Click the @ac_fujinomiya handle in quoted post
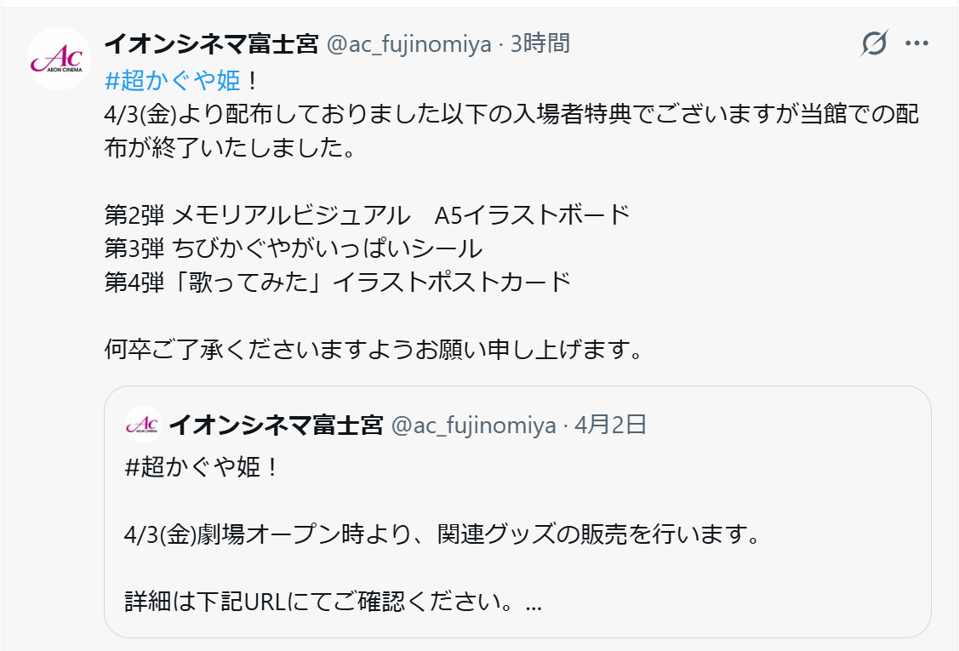 [x=473, y=425]
